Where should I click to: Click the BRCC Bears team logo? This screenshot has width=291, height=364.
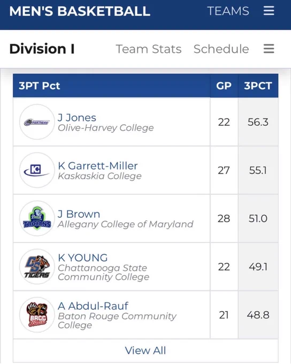(x=37, y=315)
